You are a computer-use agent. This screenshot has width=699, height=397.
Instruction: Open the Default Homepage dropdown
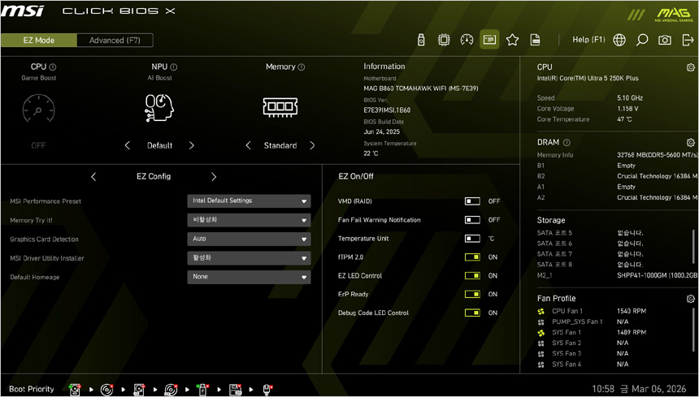click(x=249, y=277)
